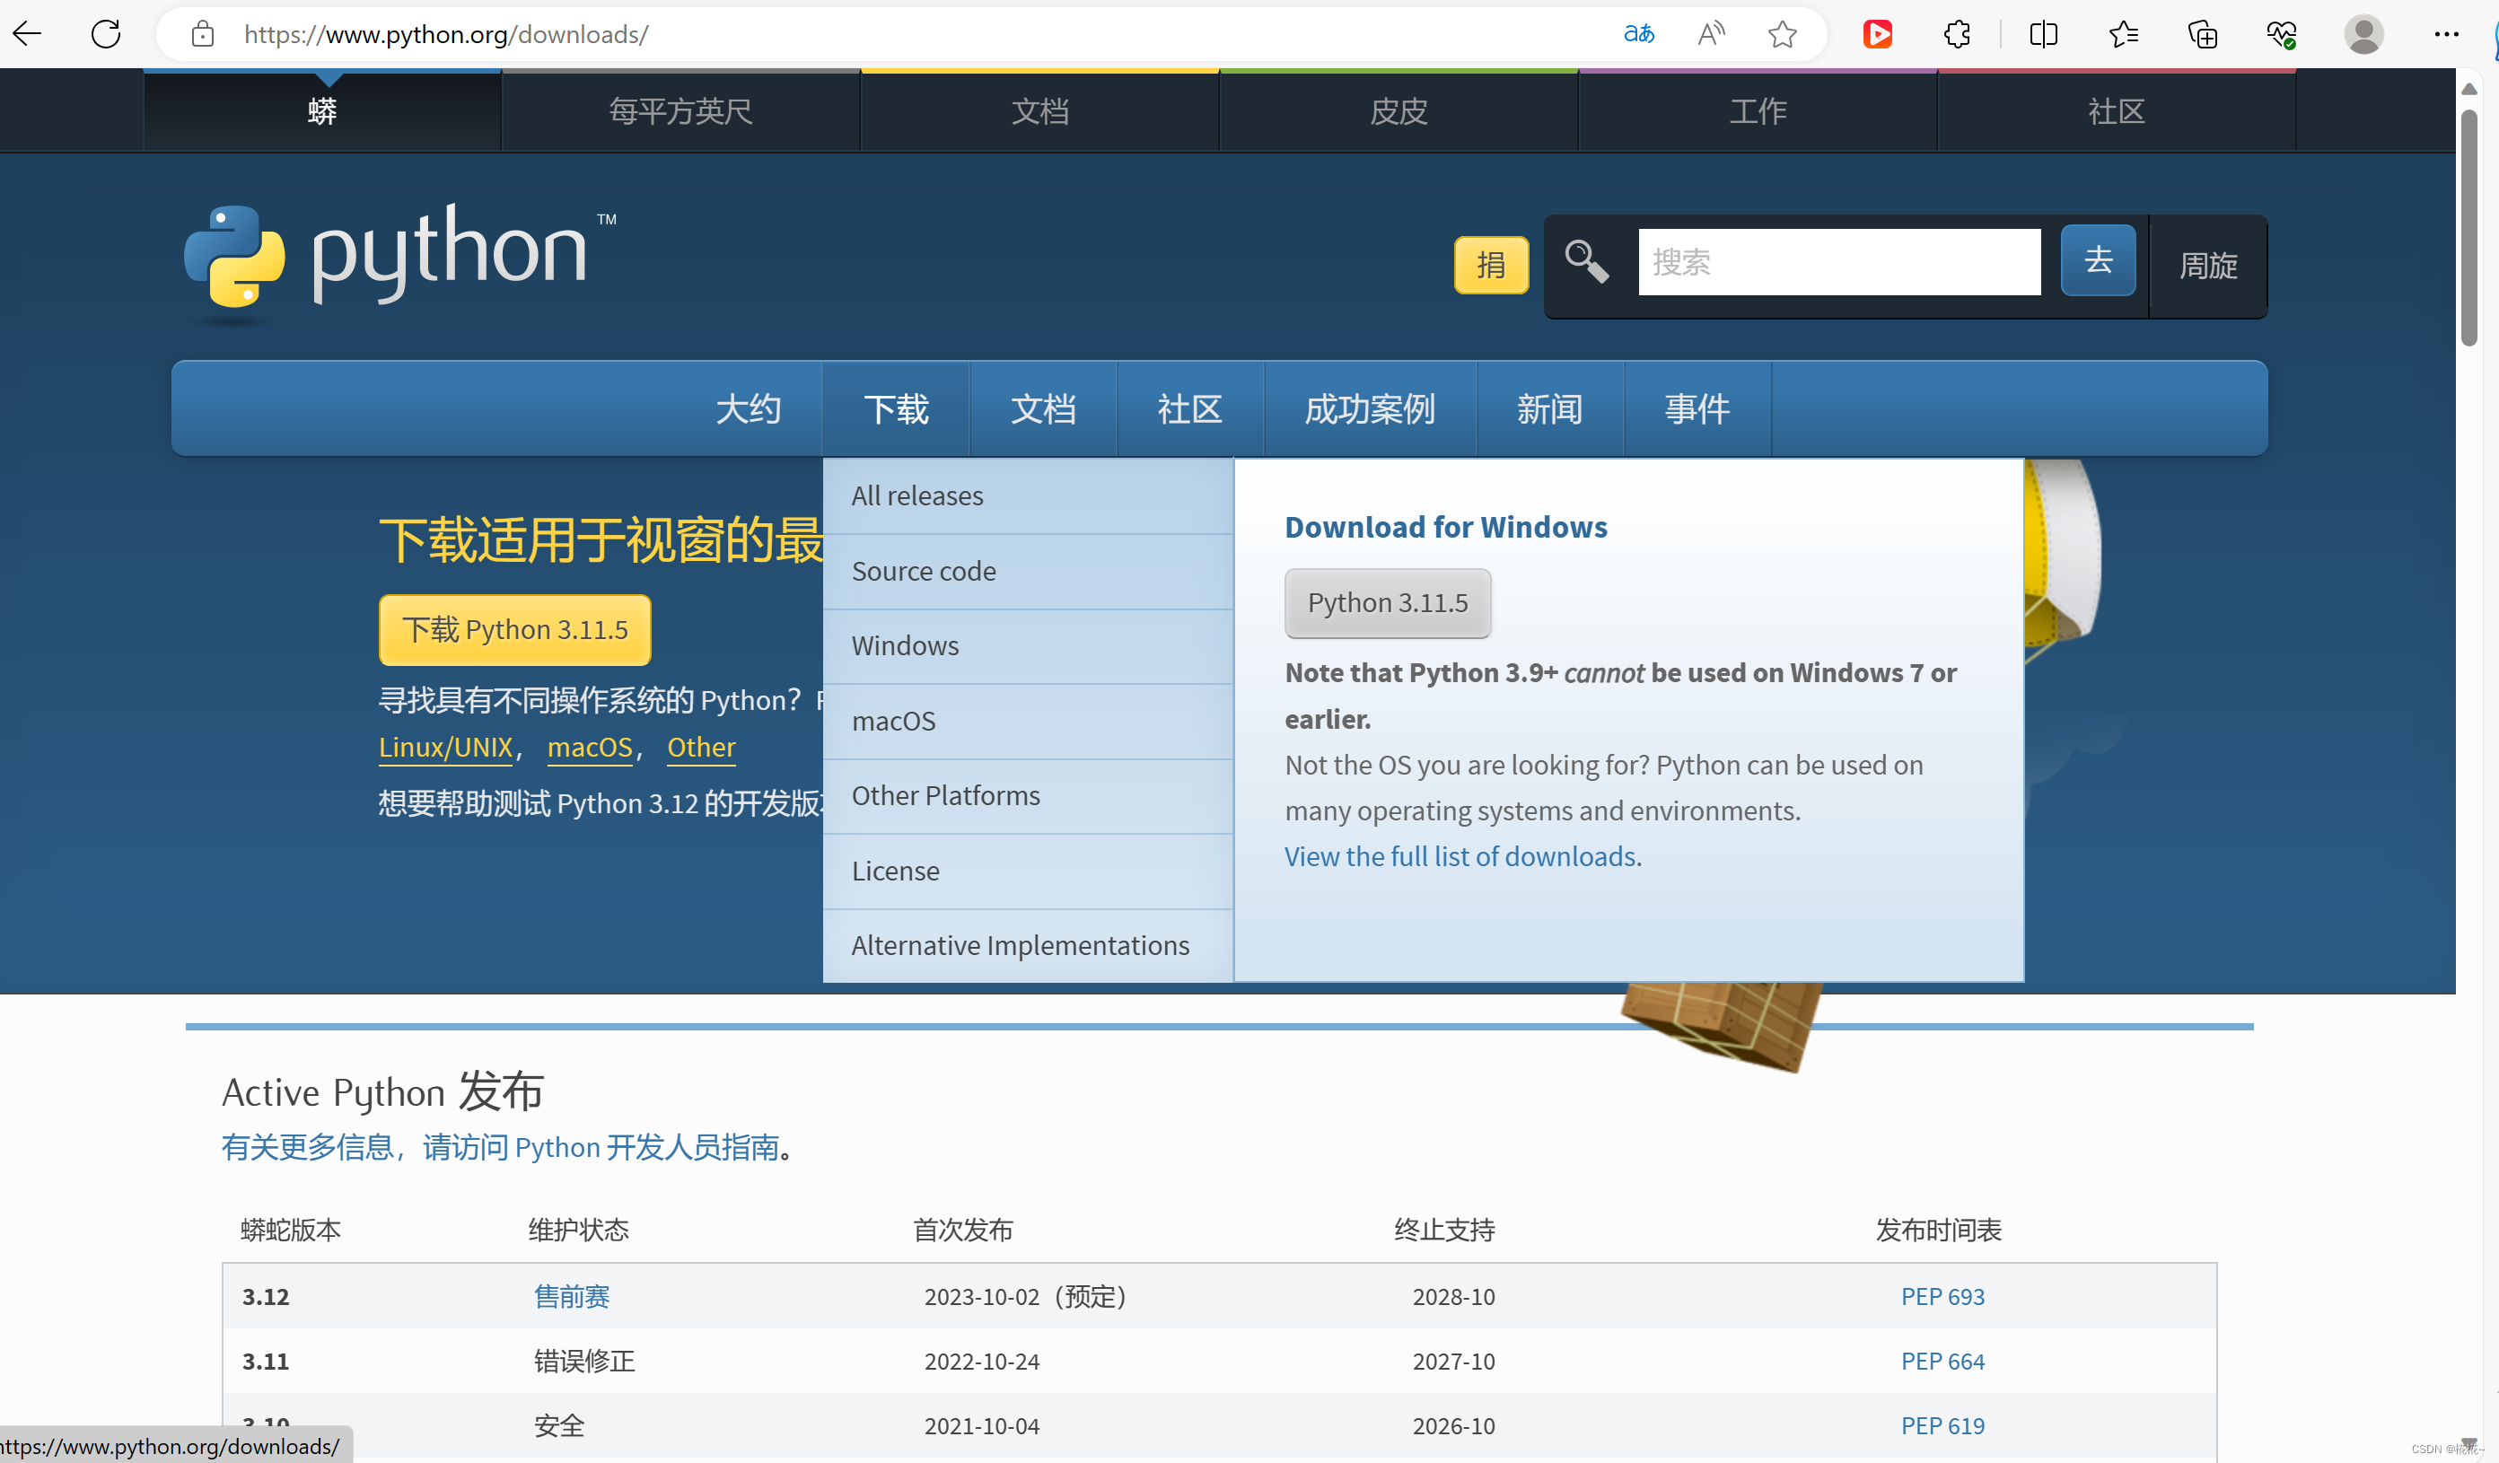Add page to favorites with star icon
Screen dimensions: 2499x1463
click(x=1782, y=34)
